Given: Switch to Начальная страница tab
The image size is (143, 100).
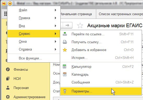Looking at the screenshot, I should [78, 14].
